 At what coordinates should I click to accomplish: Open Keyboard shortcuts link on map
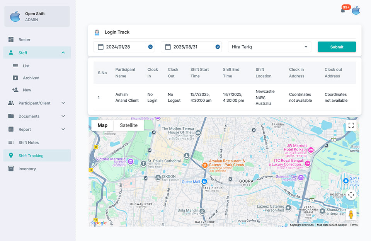point(301,225)
